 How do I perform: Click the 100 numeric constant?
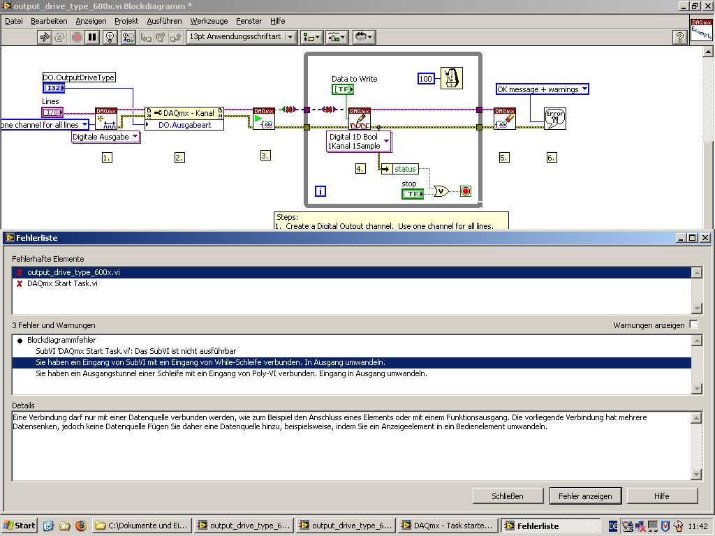pos(425,79)
